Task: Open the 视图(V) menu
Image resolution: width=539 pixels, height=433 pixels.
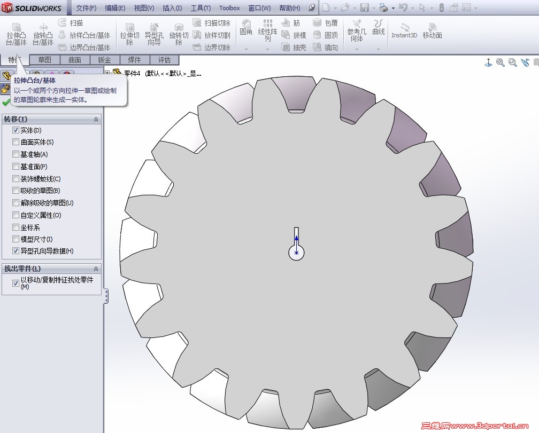Action: (x=144, y=8)
